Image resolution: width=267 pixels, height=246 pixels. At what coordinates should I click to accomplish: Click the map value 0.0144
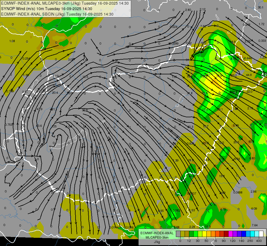114,227
